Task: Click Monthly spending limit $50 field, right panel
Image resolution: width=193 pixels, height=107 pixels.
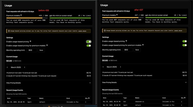Action: (x=128, y=50)
